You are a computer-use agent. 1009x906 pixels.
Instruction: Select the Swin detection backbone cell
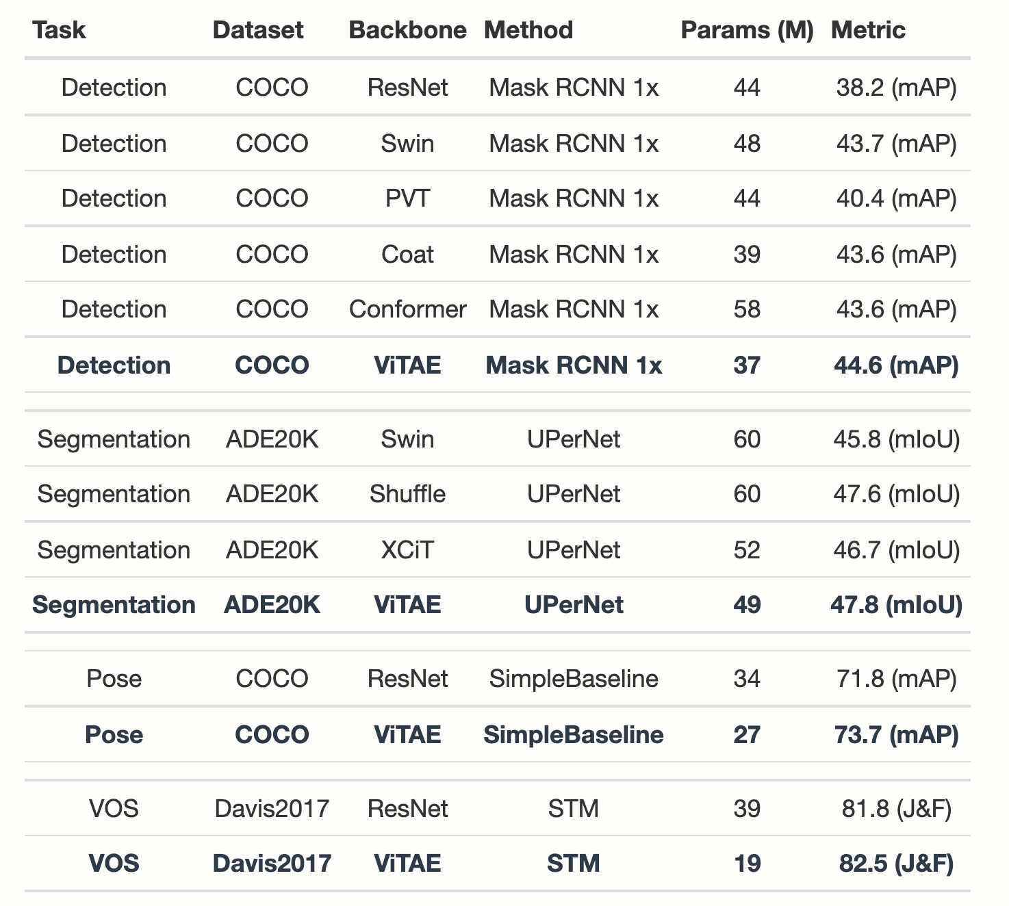pyautogui.click(x=407, y=144)
